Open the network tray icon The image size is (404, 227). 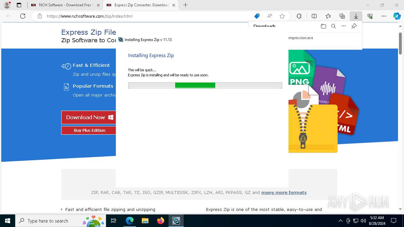pyautogui.click(x=356, y=221)
